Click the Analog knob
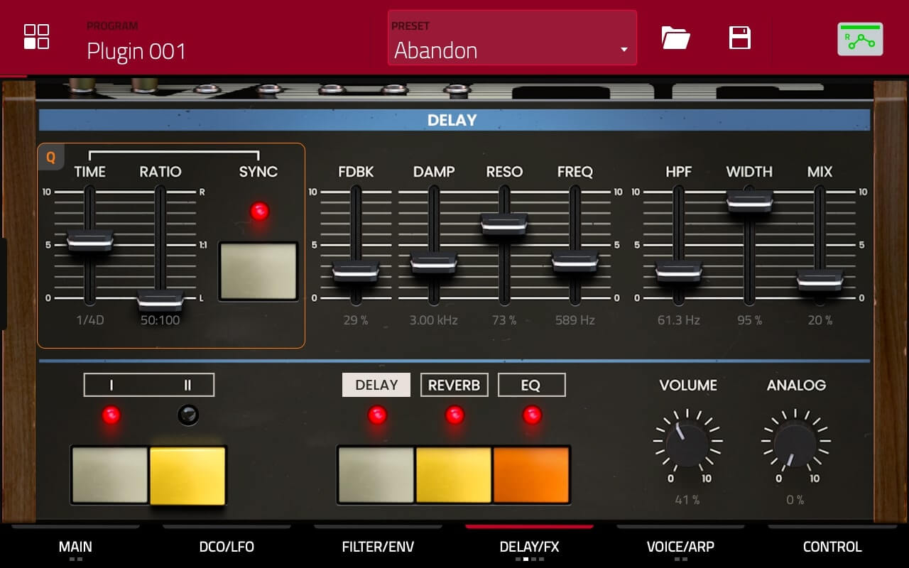This screenshot has height=568, width=909. tap(795, 442)
